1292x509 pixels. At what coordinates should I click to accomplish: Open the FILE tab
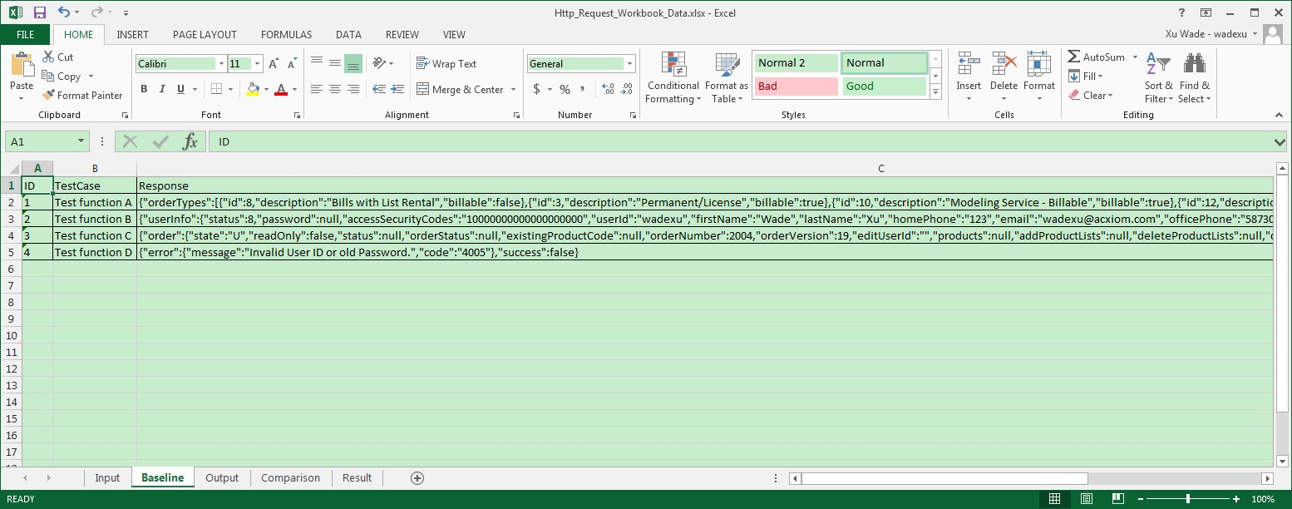26,35
